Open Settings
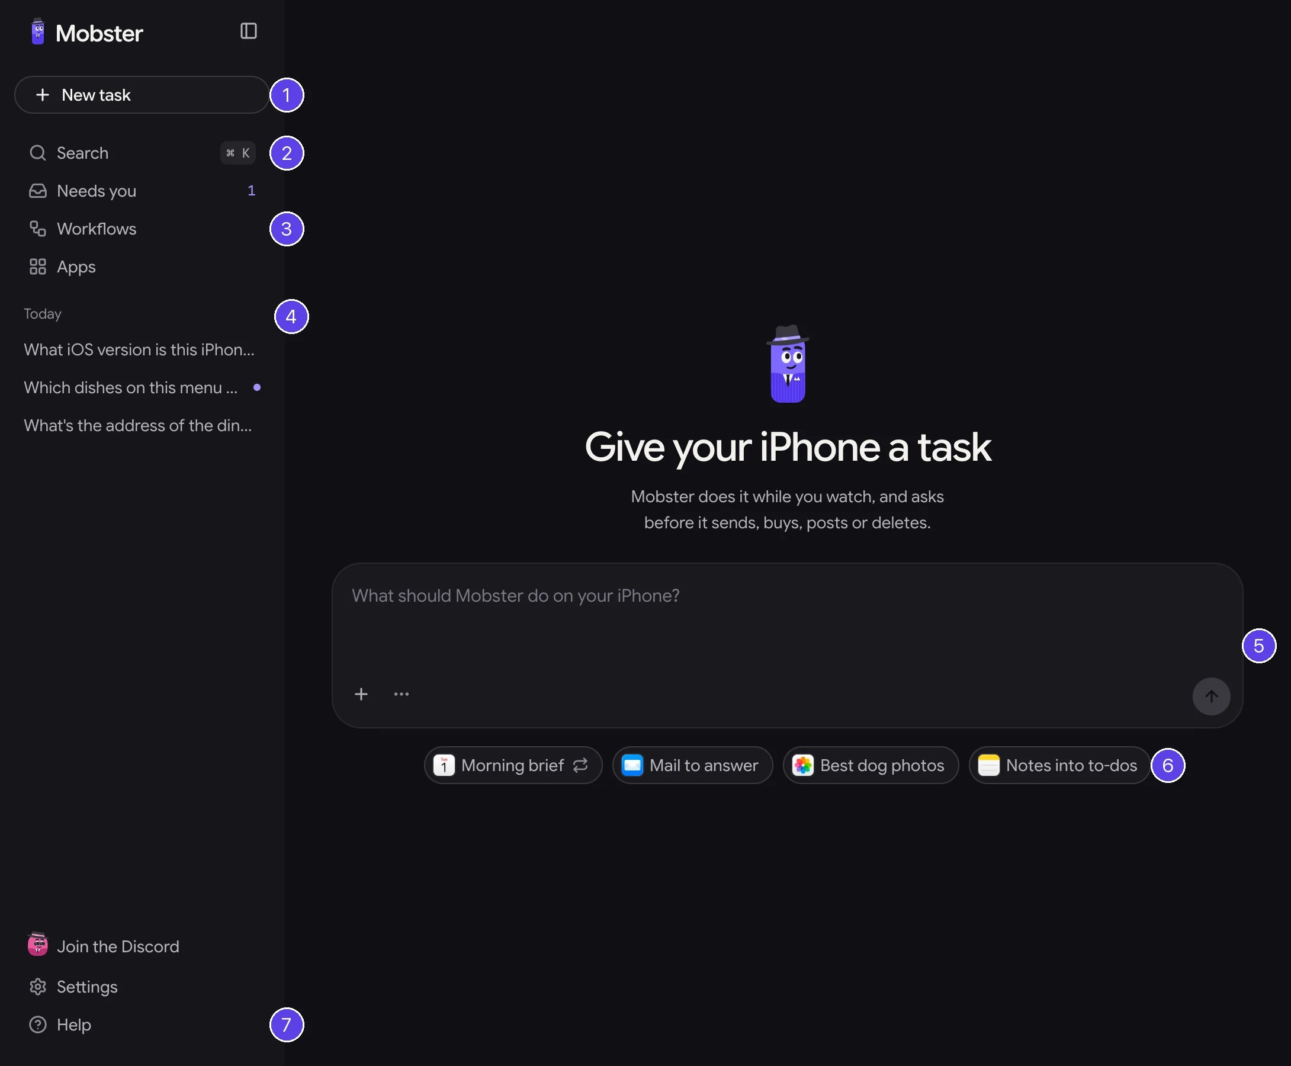Image resolution: width=1291 pixels, height=1066 pixels. tap(142, 987)
